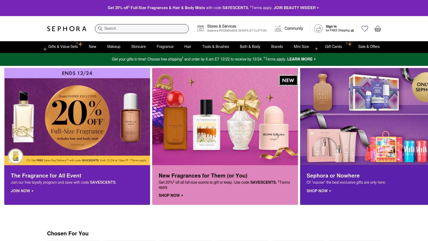Open the Fragrance menu
This screenshot has height=241, width=428.
pos(165,47)
